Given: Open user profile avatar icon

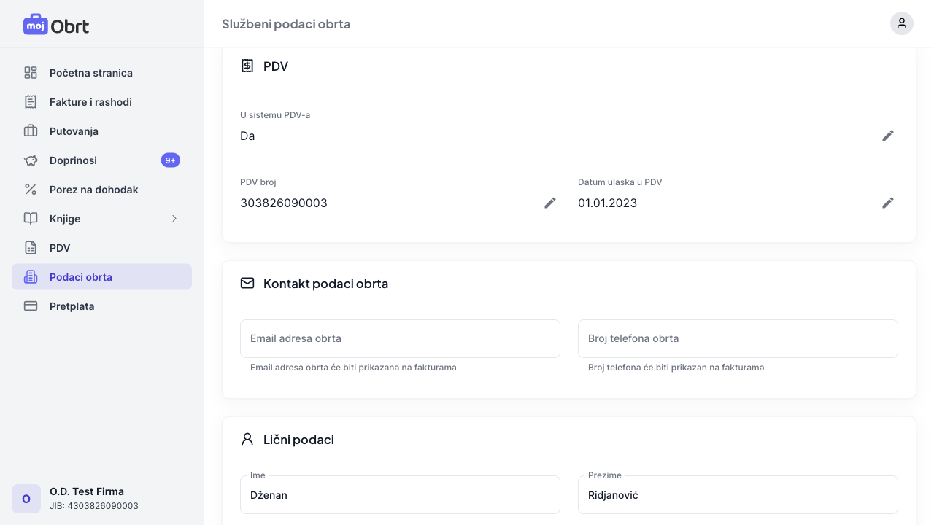Looking at the screenshot, I should 901,23.
